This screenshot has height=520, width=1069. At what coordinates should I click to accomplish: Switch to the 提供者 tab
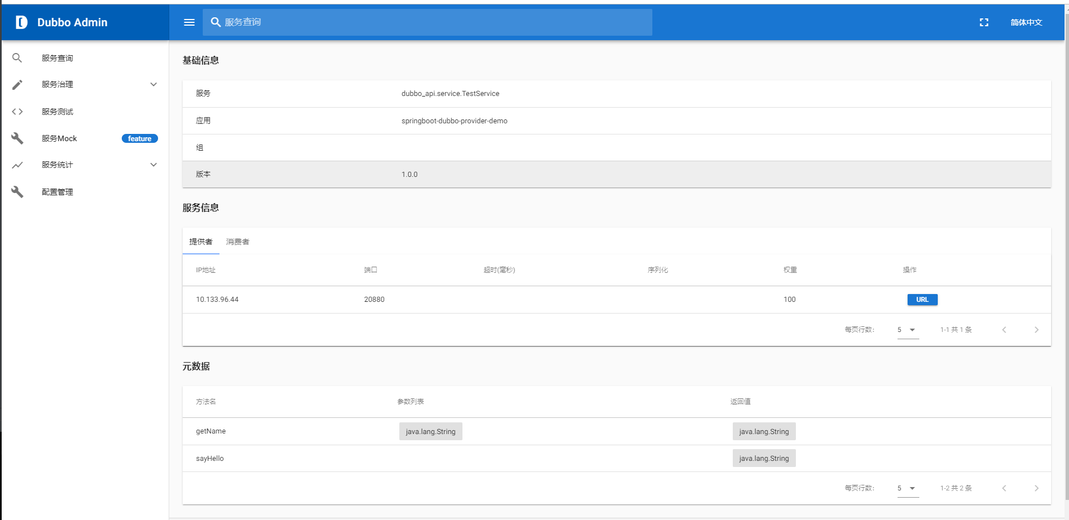coord(201,242)
